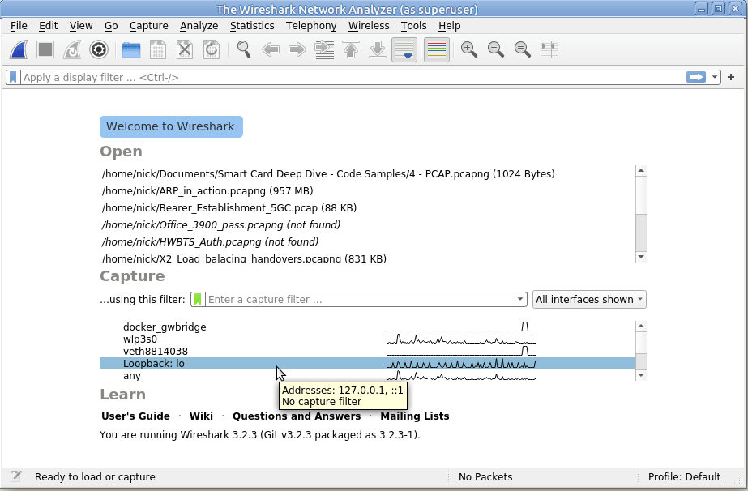This screenshot has width=748, height=491.
Task: Apply the display filter arrow button
Action: pos(696,77)
